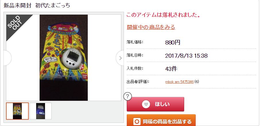Click the circle icon on orange listing button
This screenshot has width=261, height=126.
point(137,121)
